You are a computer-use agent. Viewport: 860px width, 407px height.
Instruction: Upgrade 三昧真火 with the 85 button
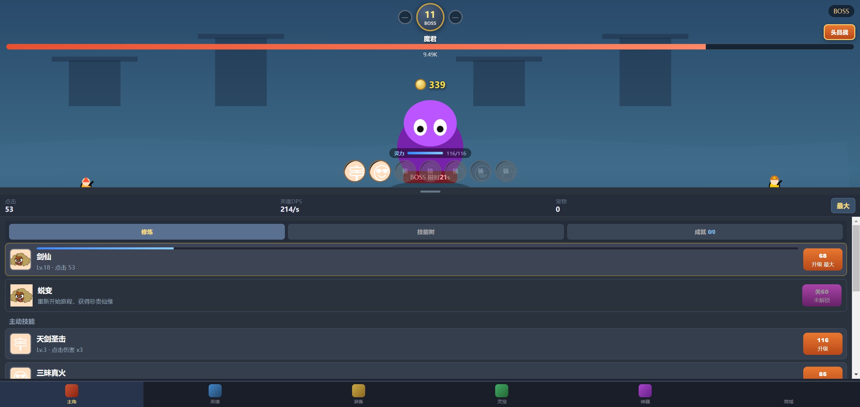pyautogui.click(x=823, y=373)
